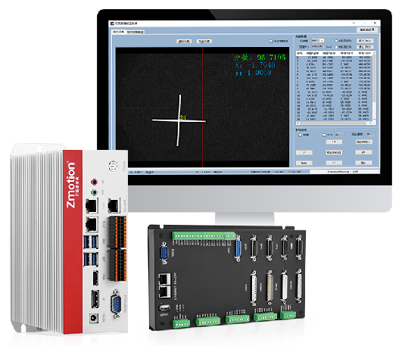Toggle the upper checkbox beside the points dropdown
Viewport: 405px width, 346px height.
coord(336,41)
